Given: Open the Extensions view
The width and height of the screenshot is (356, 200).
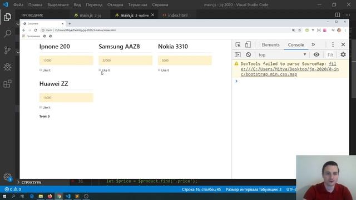Looking at the screenshot, I should (7, 84).
